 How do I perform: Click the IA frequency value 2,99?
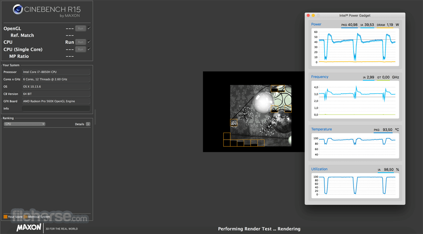pos(370,77)
